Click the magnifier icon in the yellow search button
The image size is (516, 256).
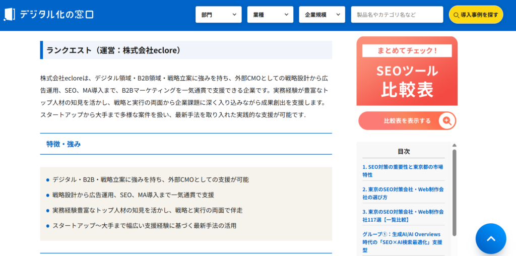[x=456, y=15]
